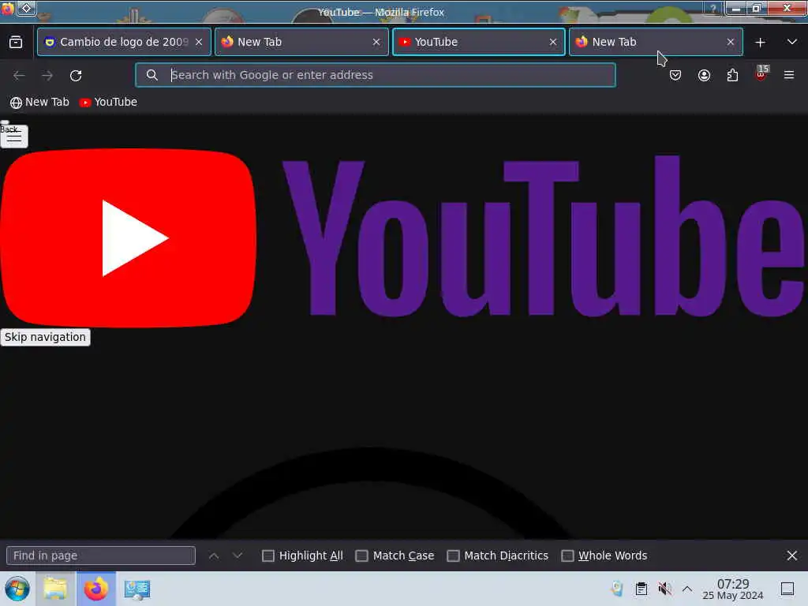Open Save to Pocket button
Screen dimensions: 808x606
pyautogui.click(x=675, y=75)
